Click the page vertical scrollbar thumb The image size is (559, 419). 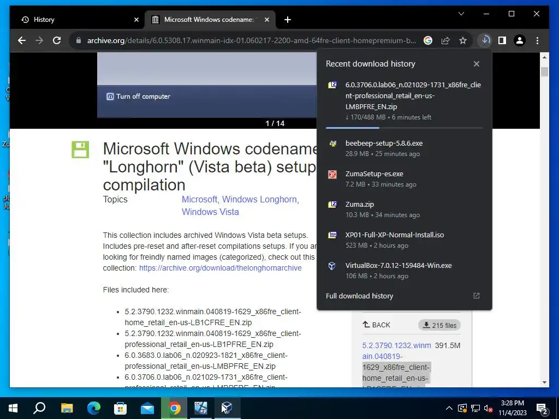click(x=544, y=71)
